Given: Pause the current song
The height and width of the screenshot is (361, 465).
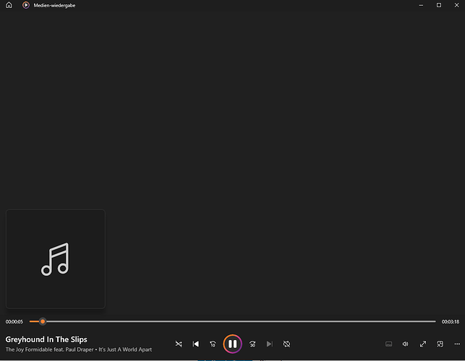Looking at the screenshot, I should (233, 344).
